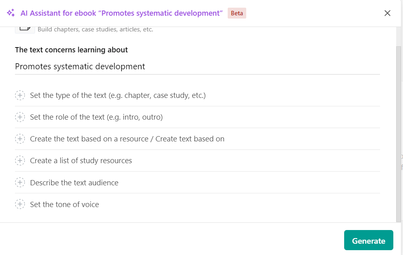Viewport: 403px width, 255px height.
Task: Open "Create the text based on a resource" option
Action: point(127,139)
